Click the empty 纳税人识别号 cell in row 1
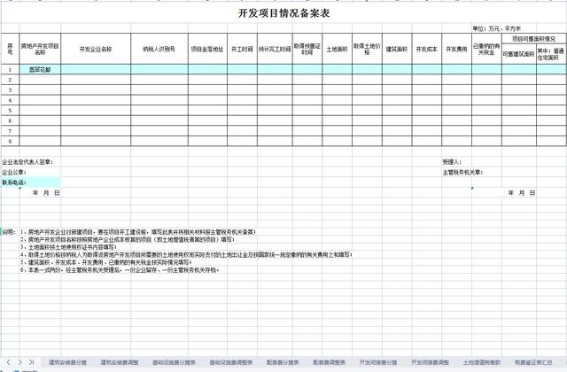567x372 pixels. [159, 69]
